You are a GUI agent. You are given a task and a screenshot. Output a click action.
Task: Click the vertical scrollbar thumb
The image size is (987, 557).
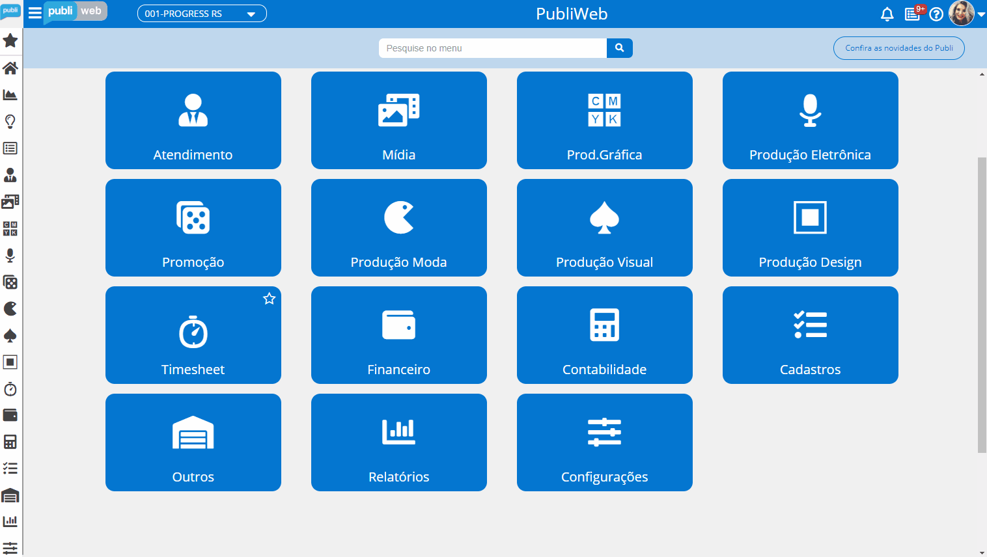(982, 305)
